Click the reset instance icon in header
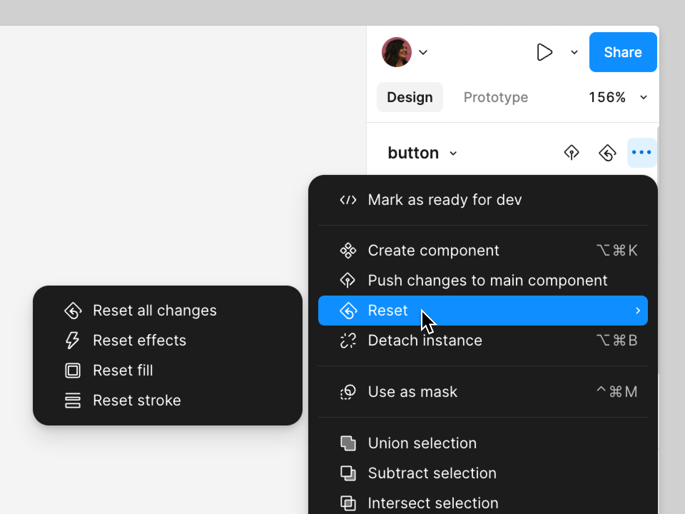 [x=607, y=153]
